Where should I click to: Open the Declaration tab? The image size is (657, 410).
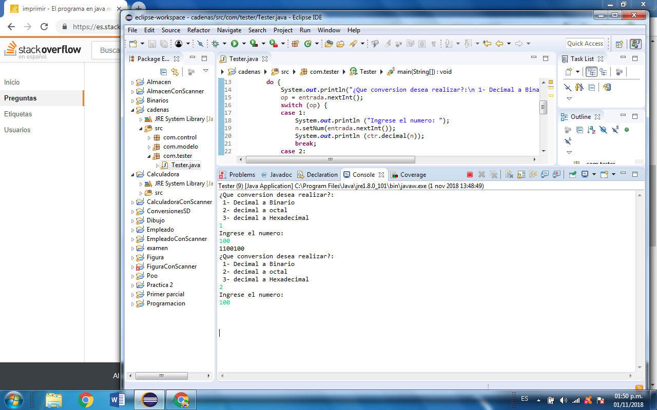(x=317, y=175)
